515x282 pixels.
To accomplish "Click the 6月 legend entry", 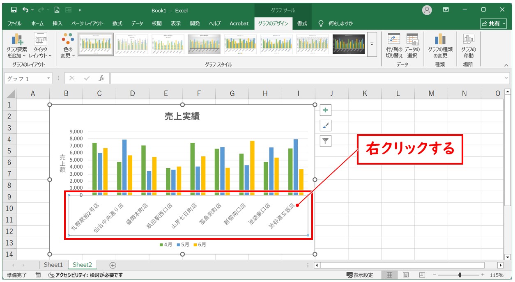I will [x=200, y=245].
